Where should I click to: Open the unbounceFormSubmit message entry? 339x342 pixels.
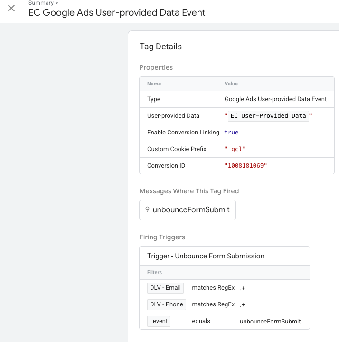tap(191, 209)
